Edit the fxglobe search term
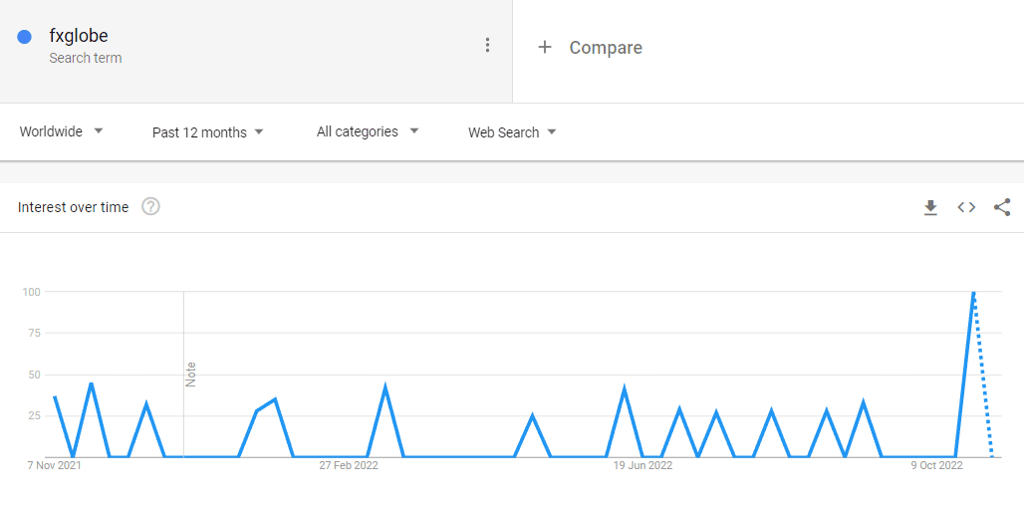This screenshot has width=1024, height=506. pyautogui.click(x=79, y=36)
